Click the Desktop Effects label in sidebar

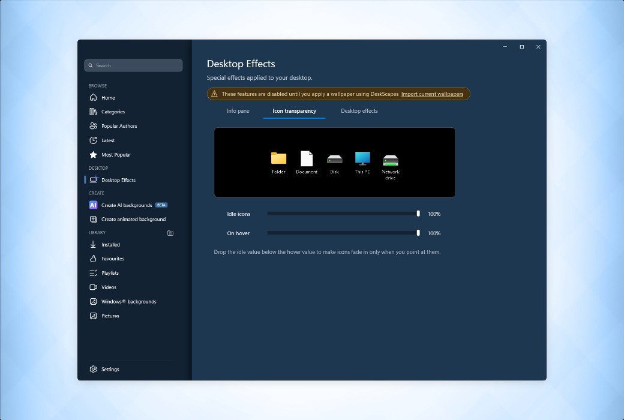point(118,181)
